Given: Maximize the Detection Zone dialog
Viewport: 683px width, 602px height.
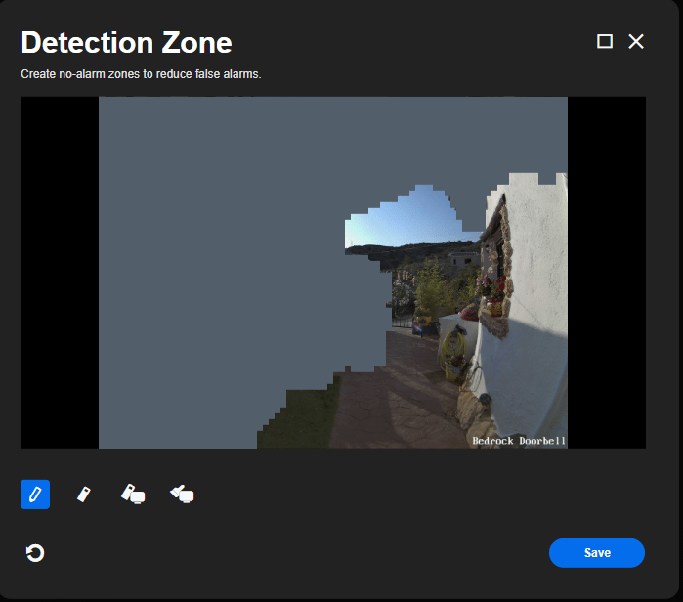Looking at the screenshot, I should point(605,41).
